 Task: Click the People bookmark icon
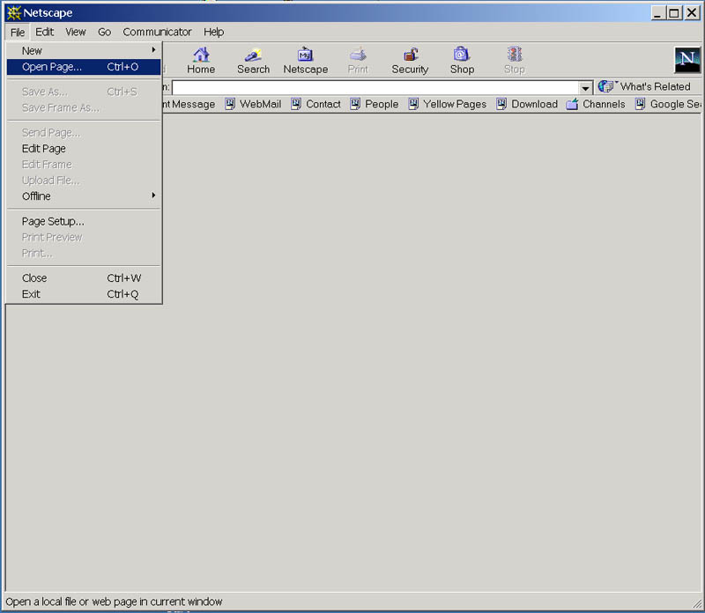tap(355, 104)
